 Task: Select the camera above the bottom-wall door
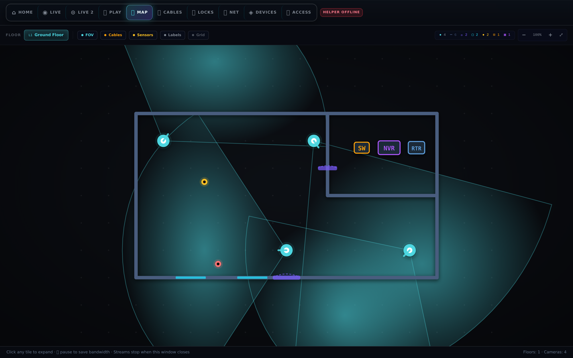(286, 250)
